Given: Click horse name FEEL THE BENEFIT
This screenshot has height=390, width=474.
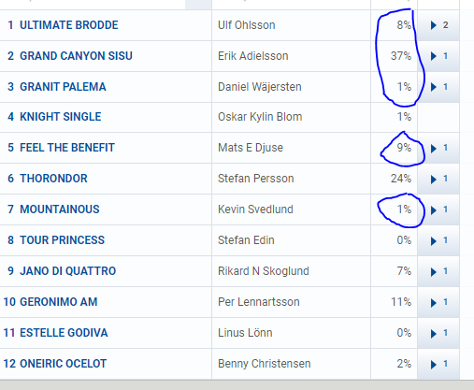Looking at the screenshot, I should 67,148.
